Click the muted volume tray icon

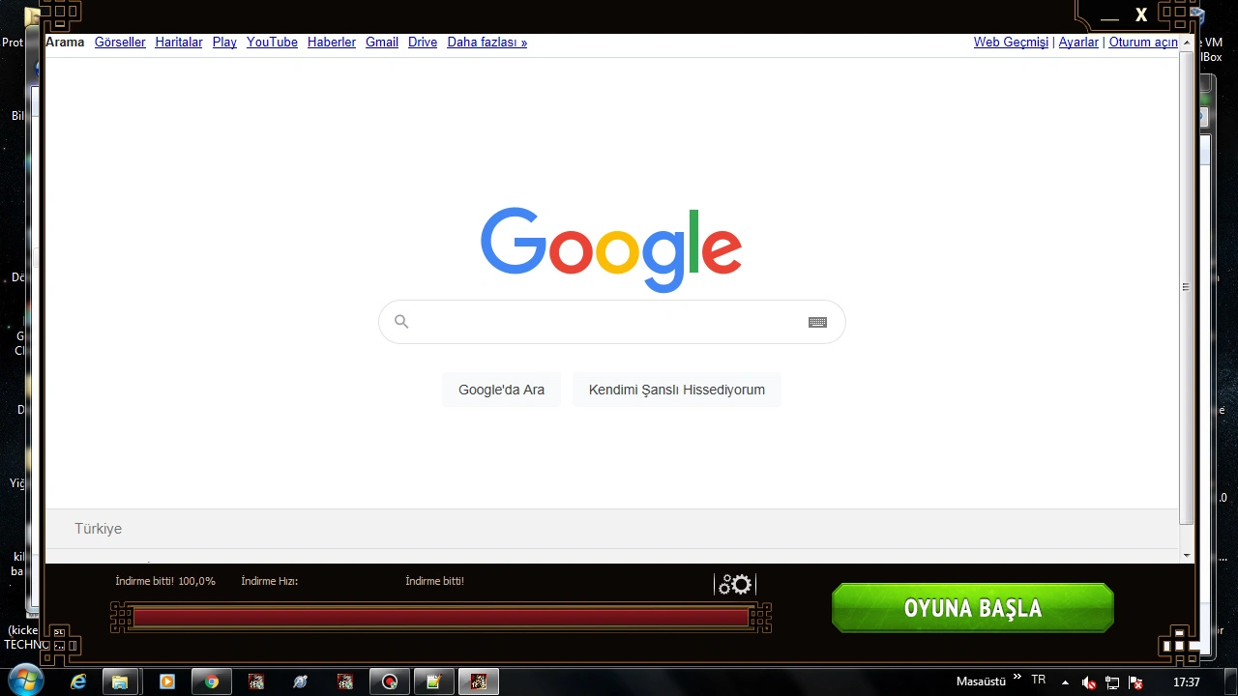[1089, 682]
